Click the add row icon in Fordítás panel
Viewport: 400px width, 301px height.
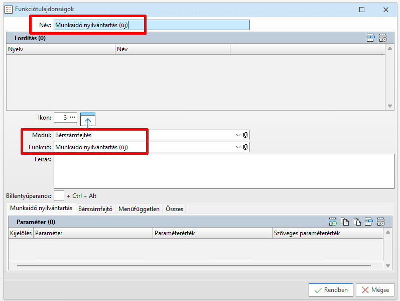tap(370, 38)
